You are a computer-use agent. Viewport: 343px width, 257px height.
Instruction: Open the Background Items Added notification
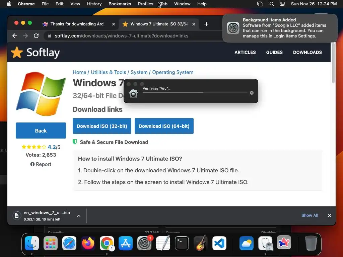click(280, 28)
